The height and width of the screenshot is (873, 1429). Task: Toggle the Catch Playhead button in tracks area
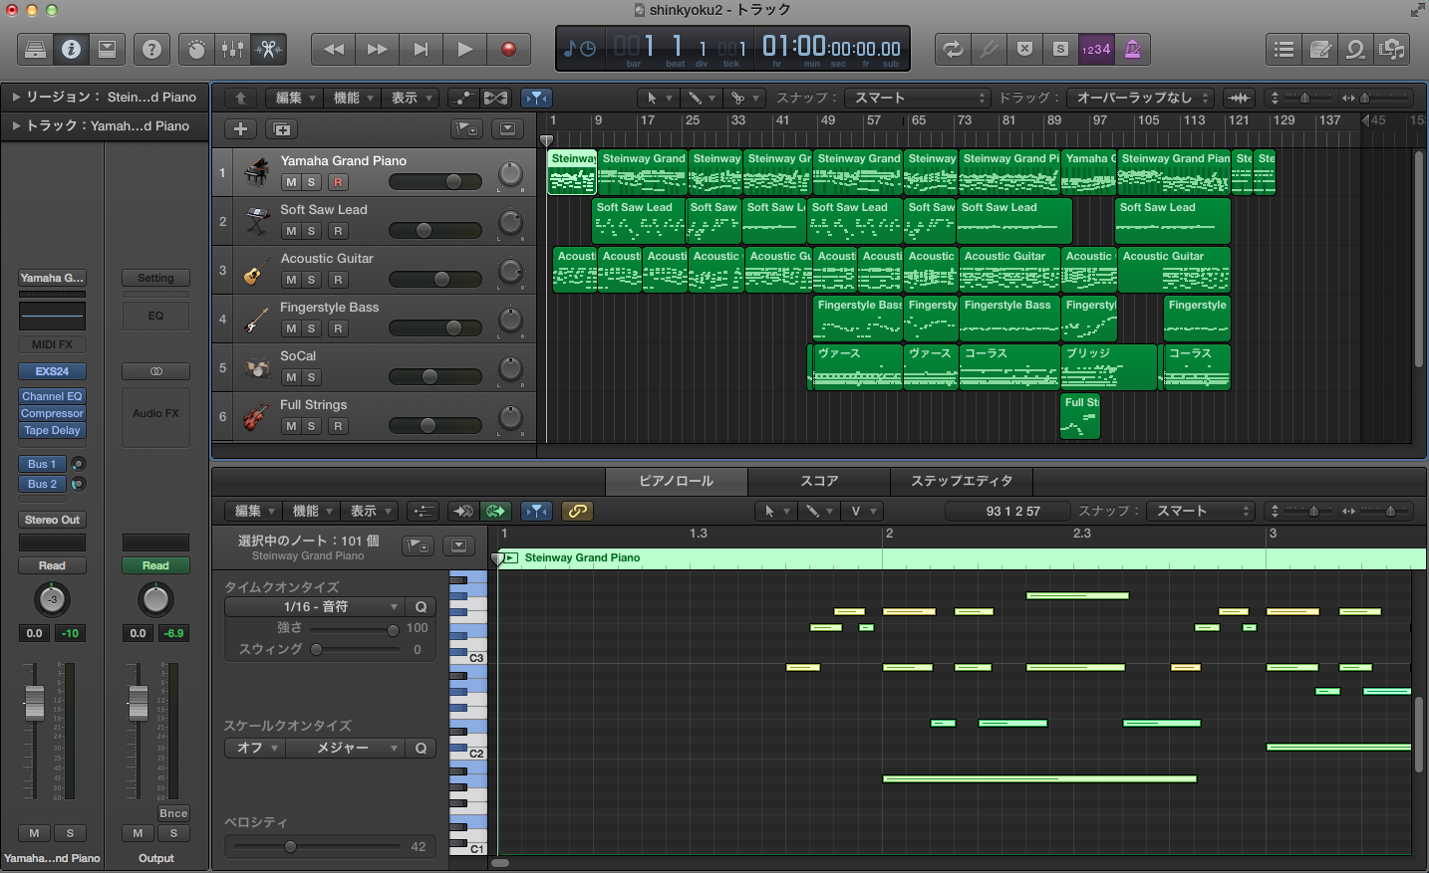(536, 98)
